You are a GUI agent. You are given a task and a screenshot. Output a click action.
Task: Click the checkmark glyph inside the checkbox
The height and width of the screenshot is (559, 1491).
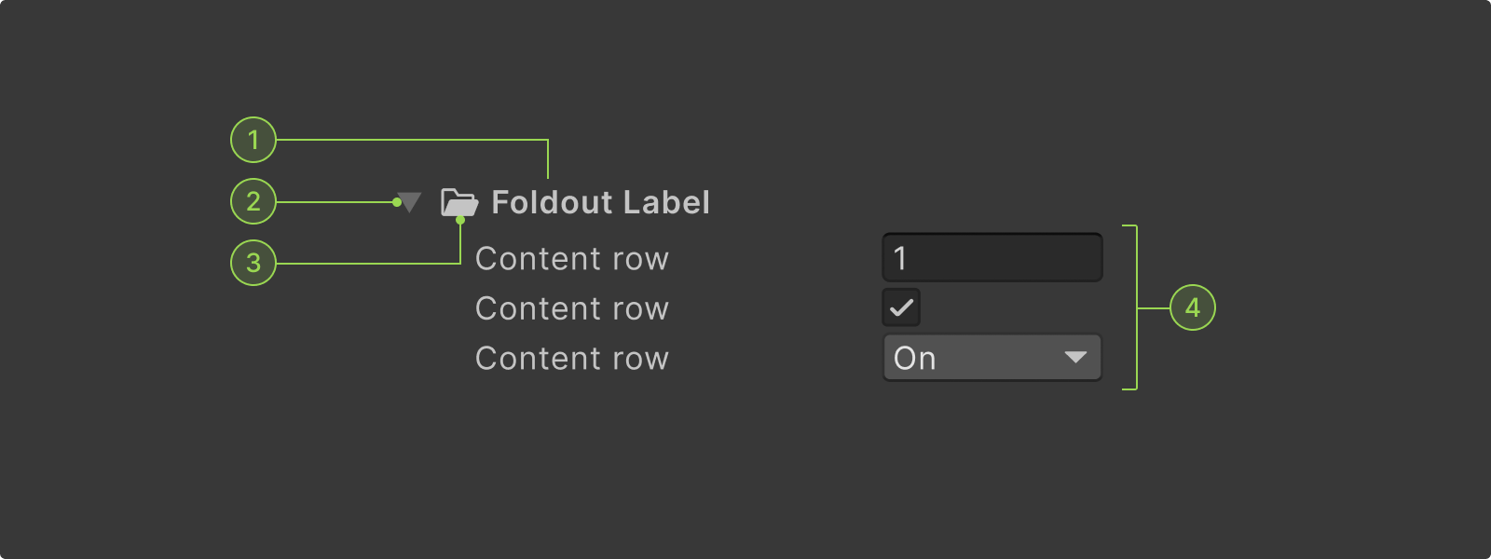point(900,307)
